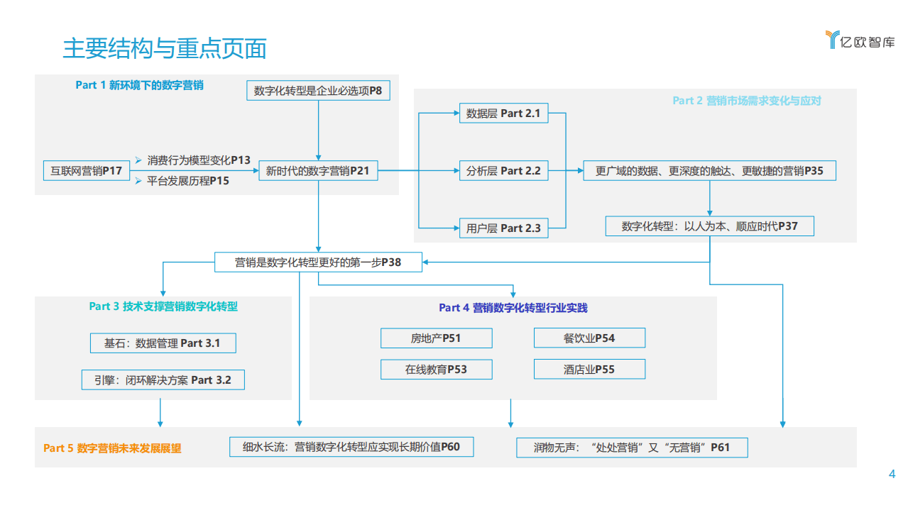Expand the Part 3 技术支撑营销数字化转型 section
Viewport: 908px width, 510px height.
[164, 306]
